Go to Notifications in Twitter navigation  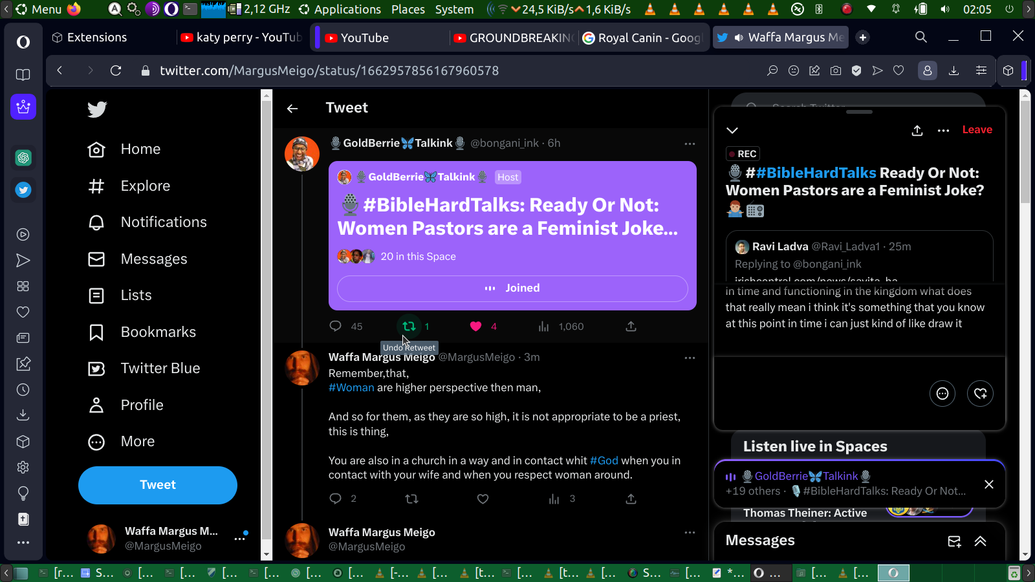147,222
